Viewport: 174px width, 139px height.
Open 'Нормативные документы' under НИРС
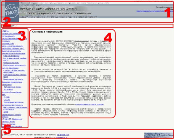pos(14,102)
